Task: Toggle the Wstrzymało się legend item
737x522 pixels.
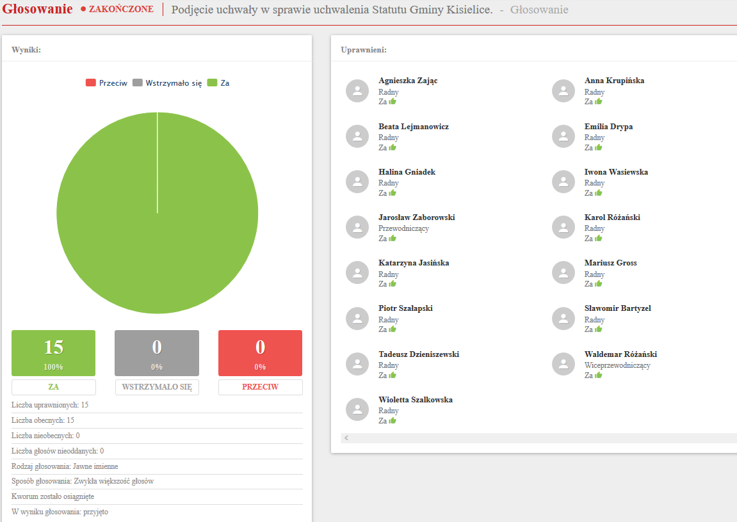Action: pyautogui.click(x=167, y=83)
